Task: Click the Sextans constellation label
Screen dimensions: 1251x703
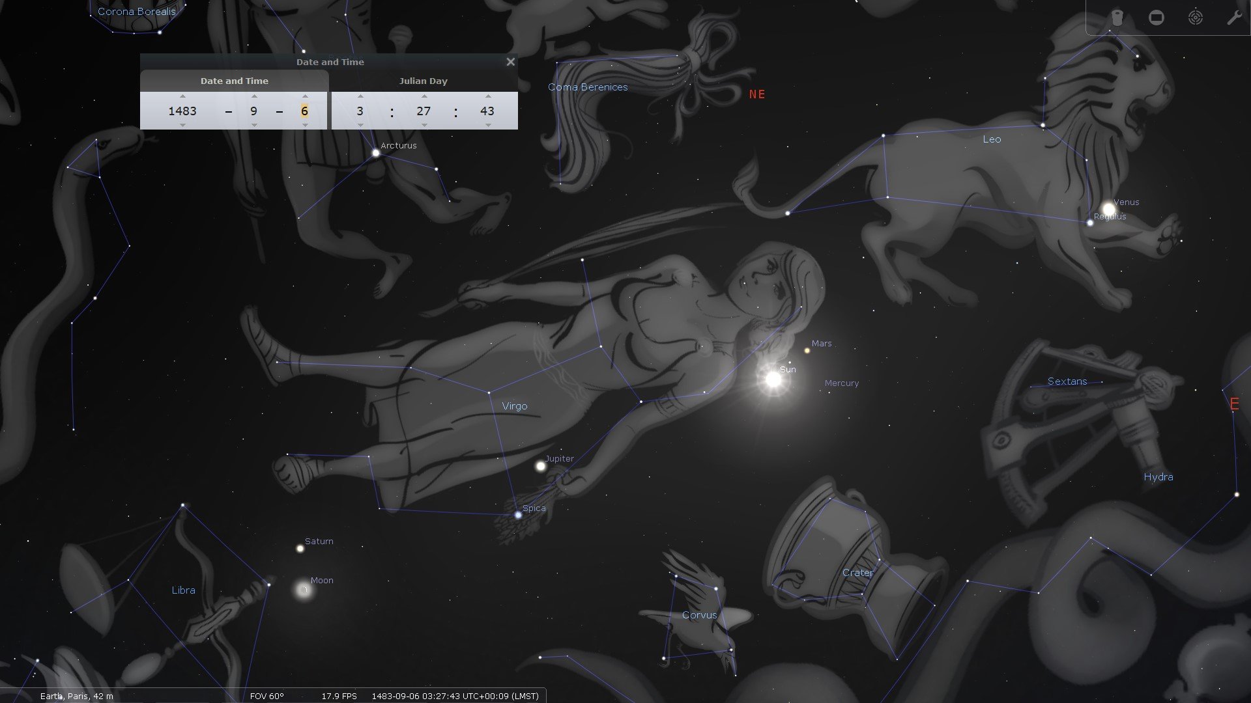Action: (1067, 381)
